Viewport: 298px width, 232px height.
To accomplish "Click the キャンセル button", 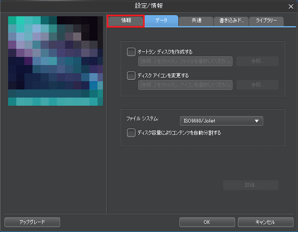I will click(x=265, y=222).
